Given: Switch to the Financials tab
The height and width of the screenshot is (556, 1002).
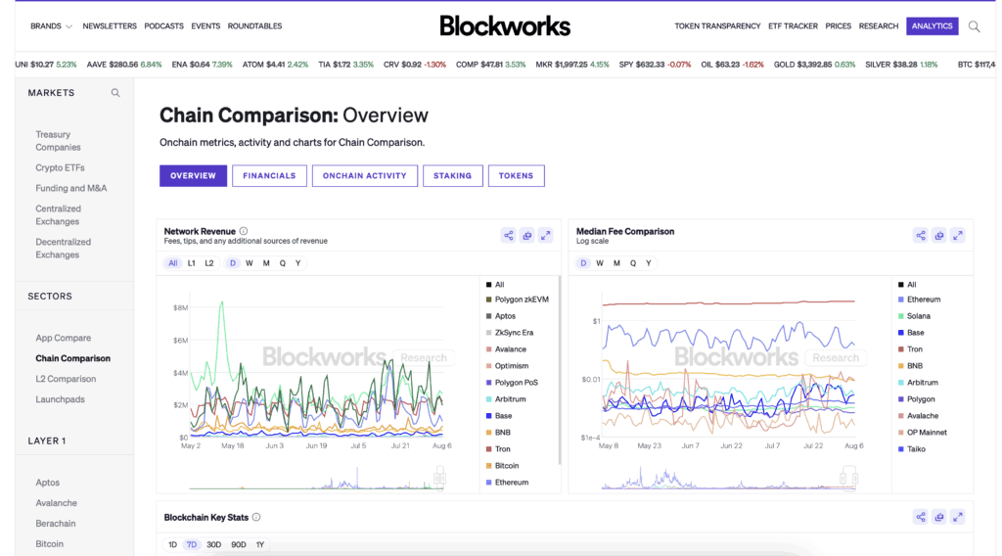Looking at the screenshot, I should click(x=269, y=176).
